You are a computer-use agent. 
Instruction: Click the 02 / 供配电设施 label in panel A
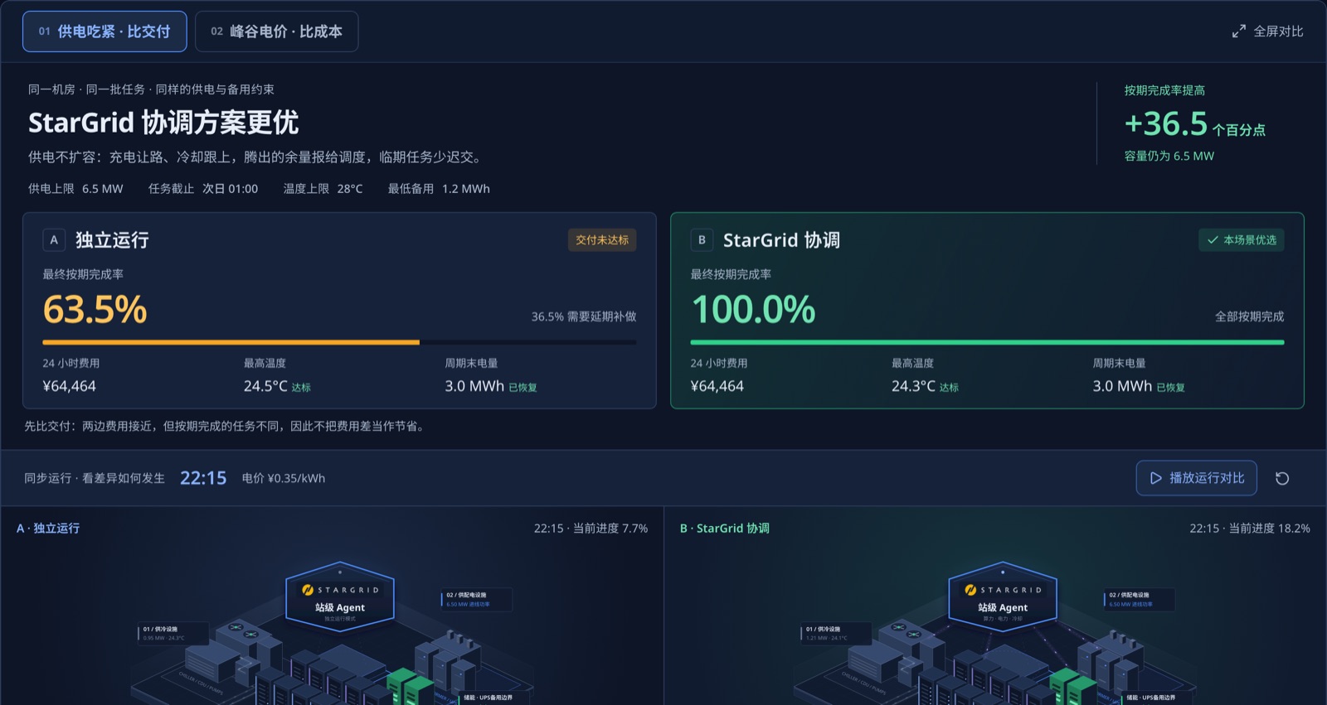pos(477,600)
